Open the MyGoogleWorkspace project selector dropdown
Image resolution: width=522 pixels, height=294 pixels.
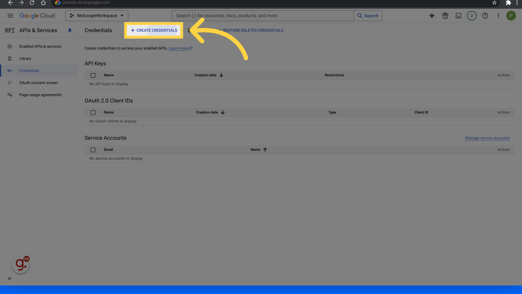point(97,16)
